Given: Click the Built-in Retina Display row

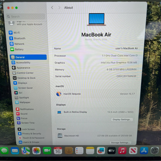Looking at the screenshot, I should [x=95, y=112].
